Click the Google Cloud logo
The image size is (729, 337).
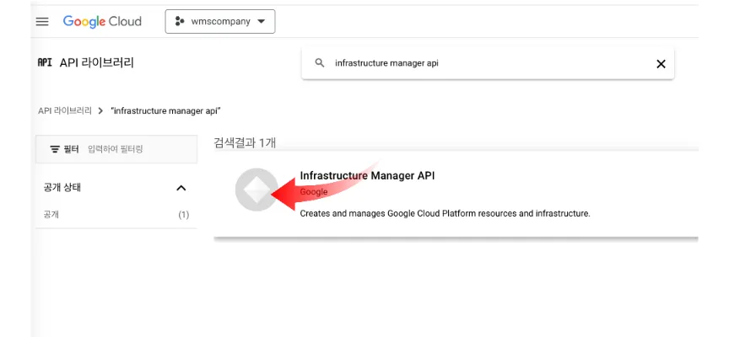coord(102,22)
